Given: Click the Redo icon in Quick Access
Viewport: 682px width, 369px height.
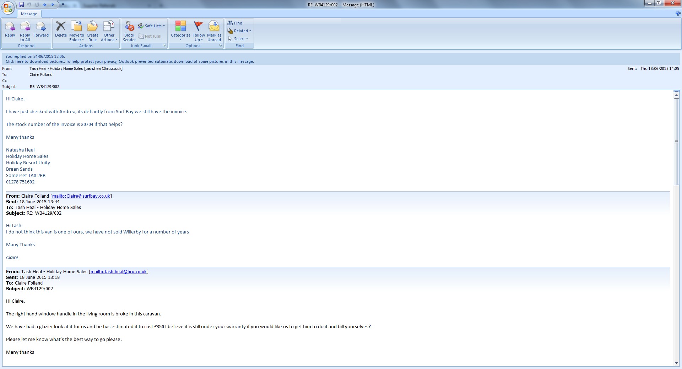Looking at the screenshot, I should [37, 5].
